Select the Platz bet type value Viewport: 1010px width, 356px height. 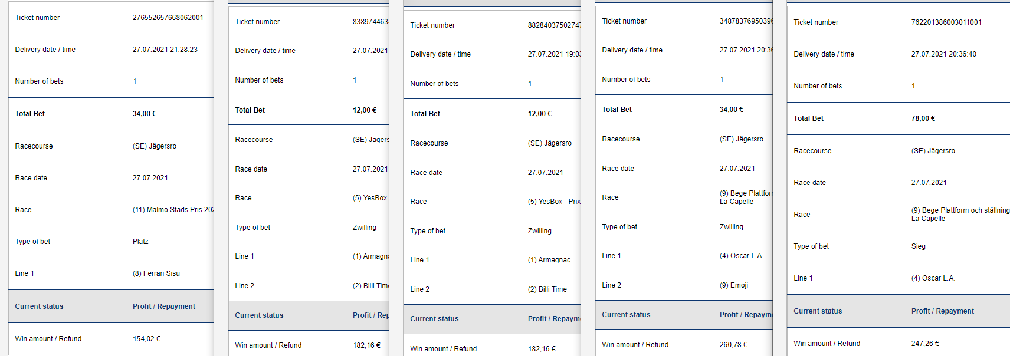140,242
